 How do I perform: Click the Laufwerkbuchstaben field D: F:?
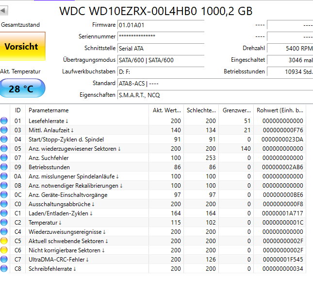click(x=161, y=71)
